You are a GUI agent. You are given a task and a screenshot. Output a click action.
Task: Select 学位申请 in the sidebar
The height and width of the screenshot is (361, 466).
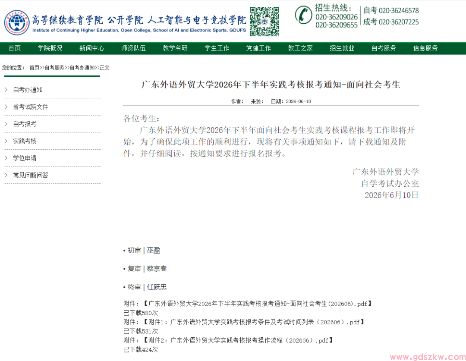[x=25, y=158]
